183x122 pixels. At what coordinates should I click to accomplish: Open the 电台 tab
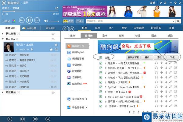[x=98, y=28]
